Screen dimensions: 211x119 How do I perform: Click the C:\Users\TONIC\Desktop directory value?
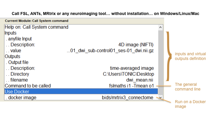click(x=129, y=74)
